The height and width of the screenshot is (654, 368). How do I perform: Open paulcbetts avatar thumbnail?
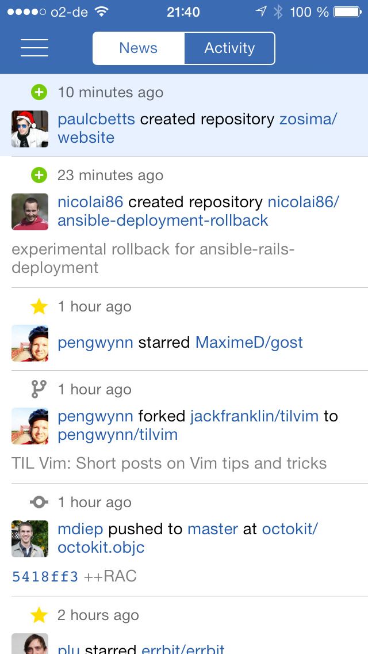30,129
